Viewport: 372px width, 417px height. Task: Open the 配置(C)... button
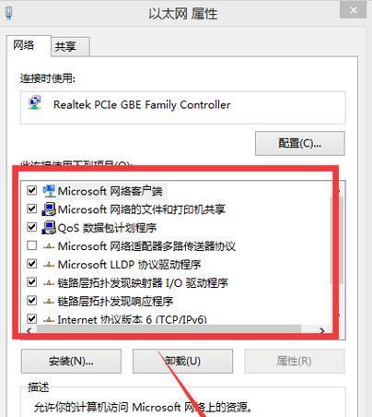tap(300, 143)
